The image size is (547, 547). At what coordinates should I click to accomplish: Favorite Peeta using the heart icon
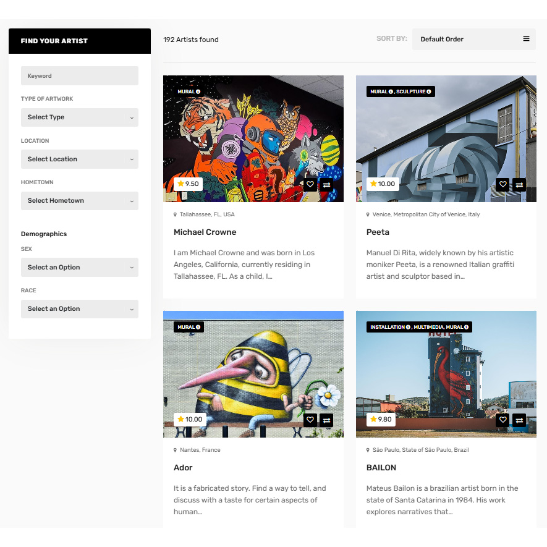point(503,184)
